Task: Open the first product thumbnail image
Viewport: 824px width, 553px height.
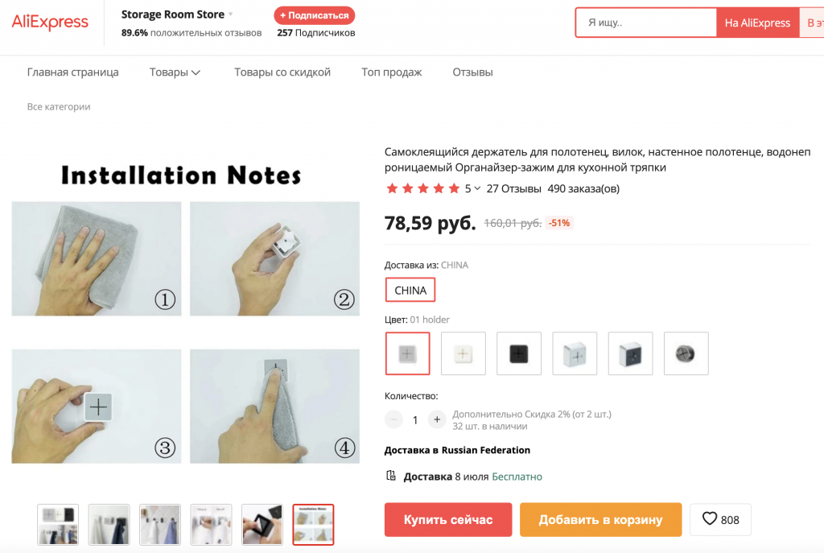Action: point(59,524)
